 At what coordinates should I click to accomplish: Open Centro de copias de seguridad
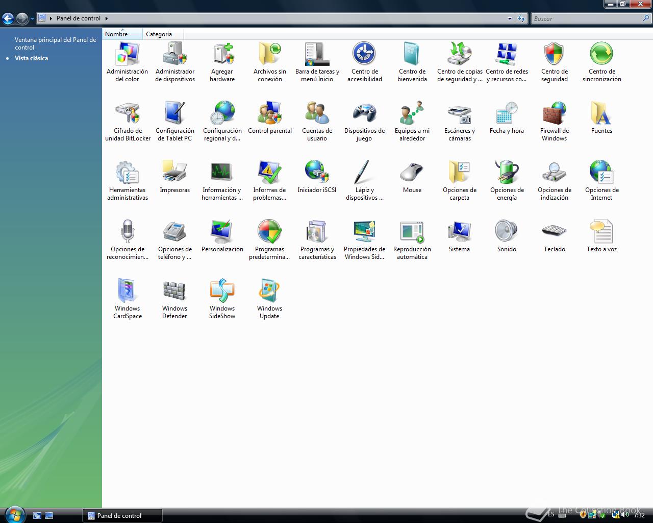[459, 62]
